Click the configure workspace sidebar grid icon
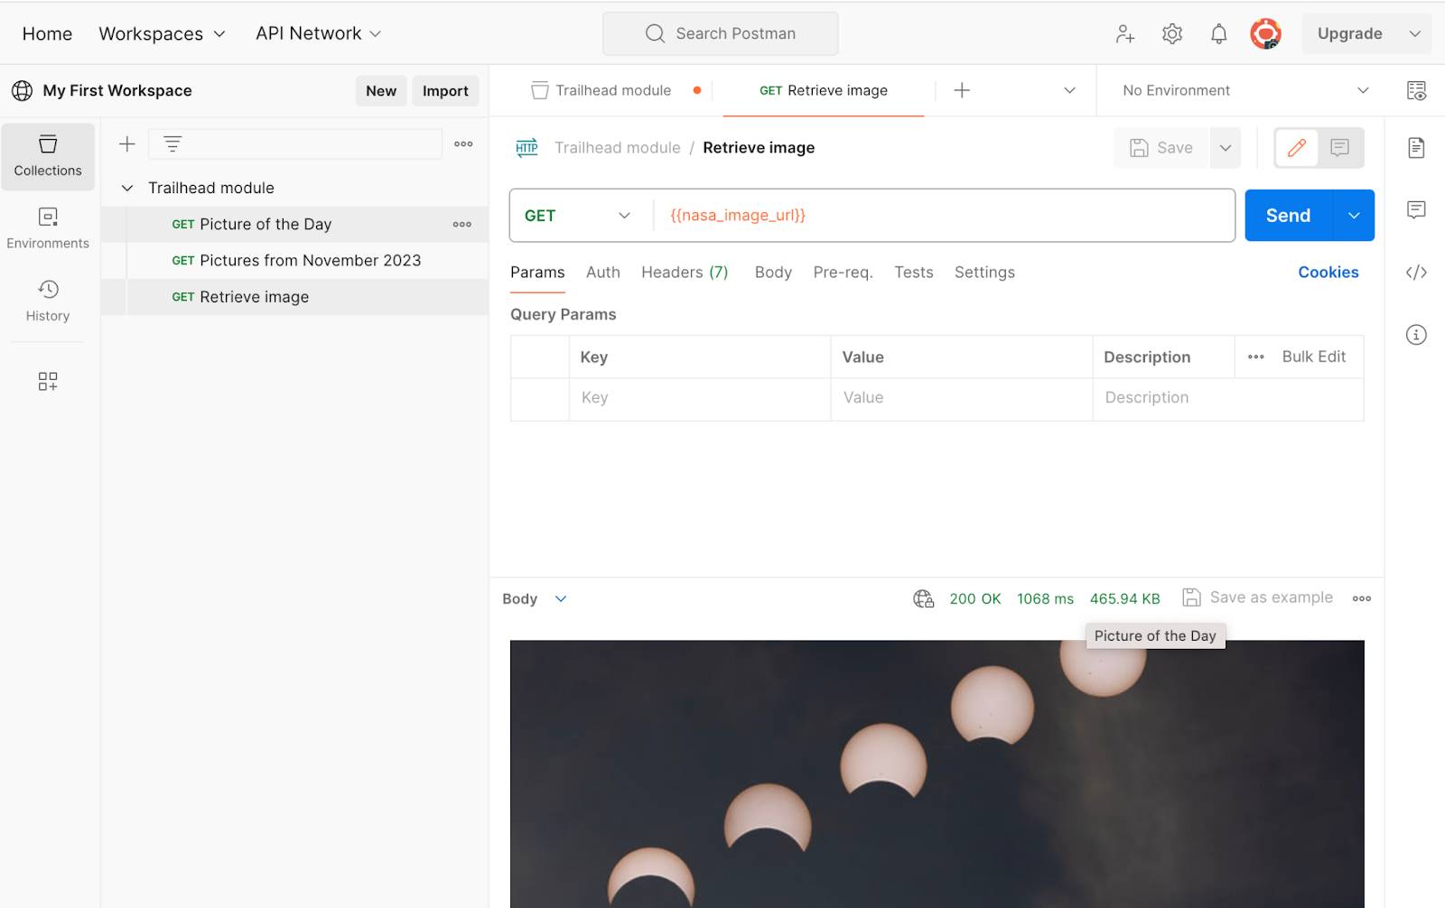The image size is (1445, 908). (48, 381)
